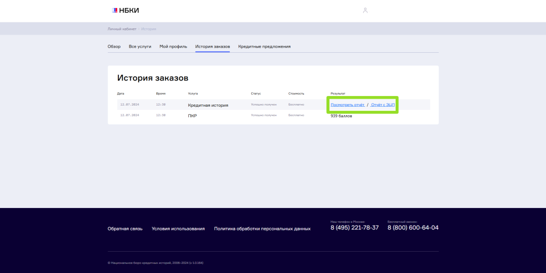Image resolution: width=546 pixels, height=273 pixels.
Task: Open the Все услуги tab
Action: pos(140,46)
